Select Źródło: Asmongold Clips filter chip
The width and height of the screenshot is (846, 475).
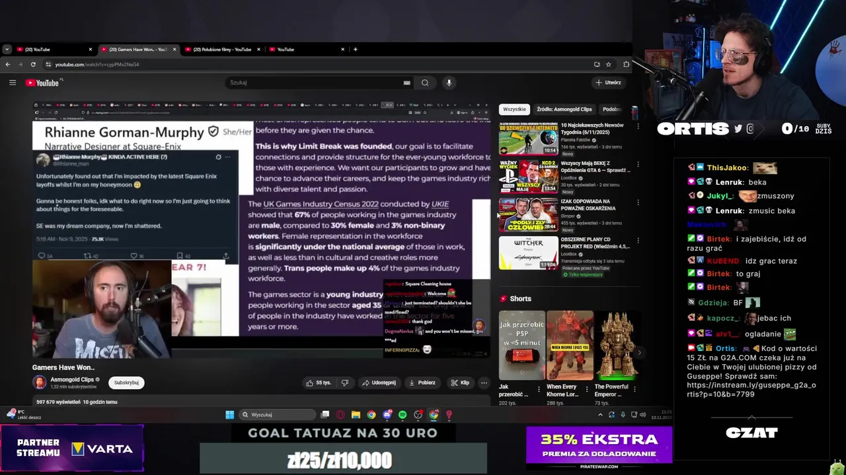tap(564, 110)
